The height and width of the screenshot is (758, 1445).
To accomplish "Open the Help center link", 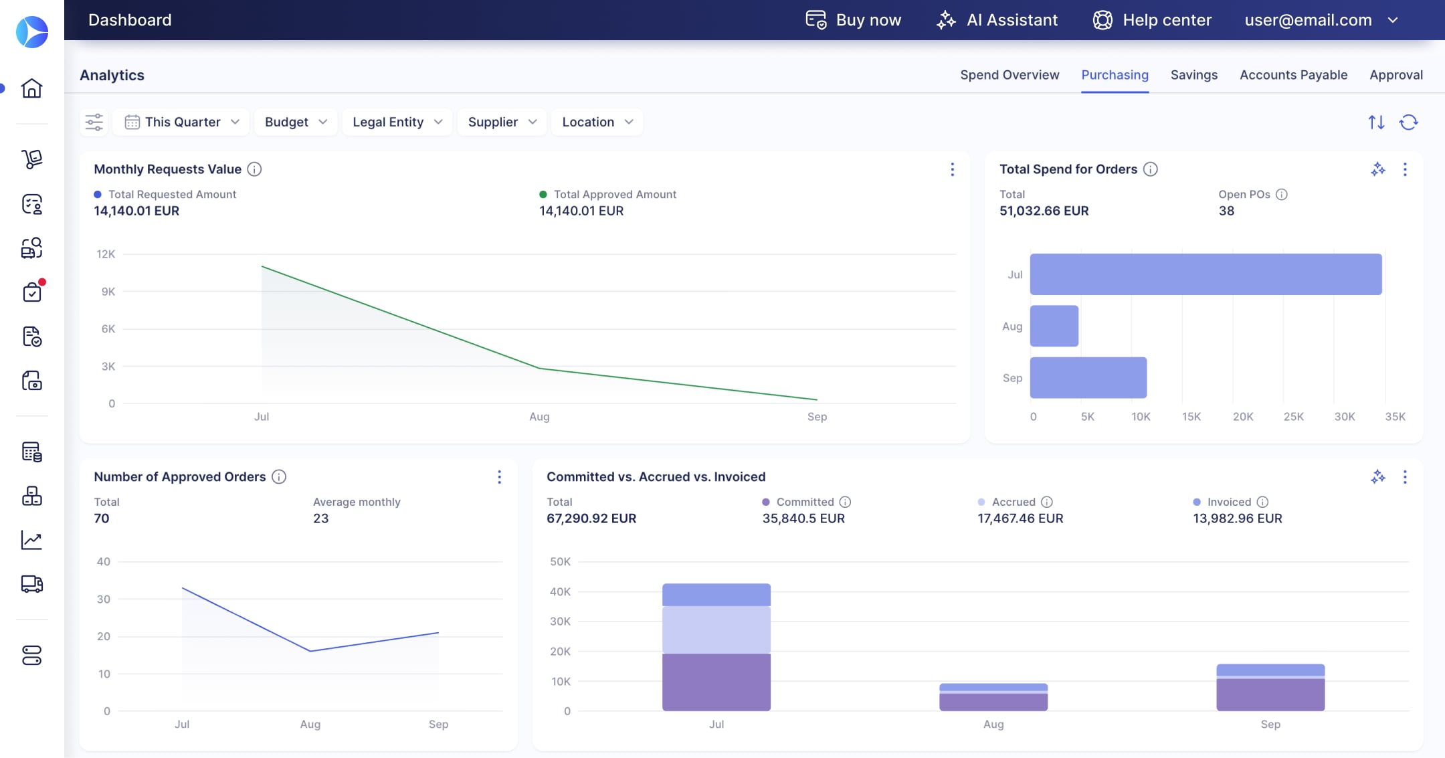I will (x=1152, y=20).
